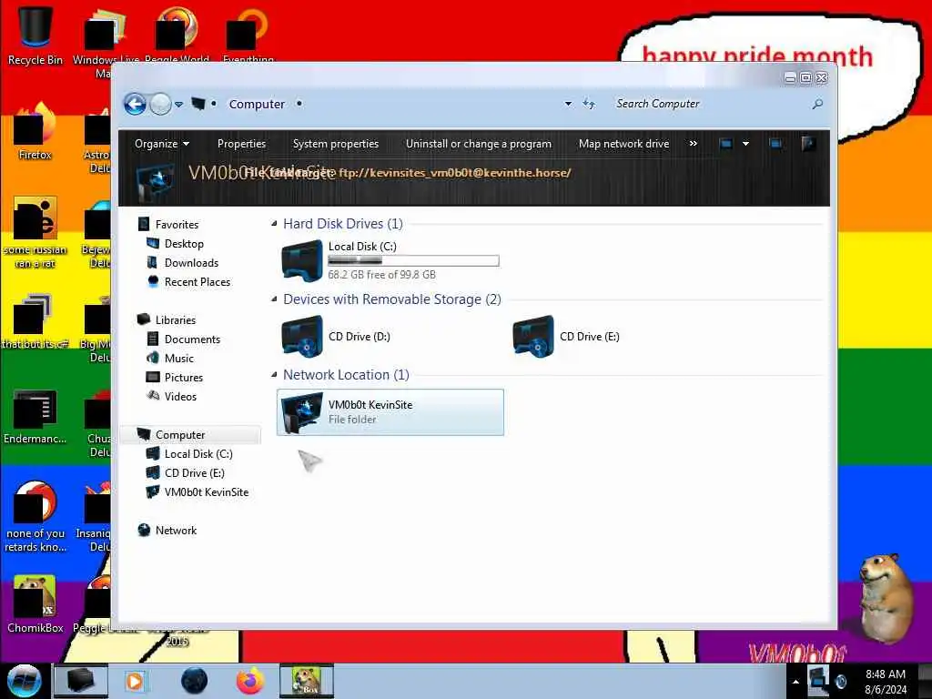The height and width of the screenshot is (699, 932).
Task: Minimize the Computer window
Action: 790,78
